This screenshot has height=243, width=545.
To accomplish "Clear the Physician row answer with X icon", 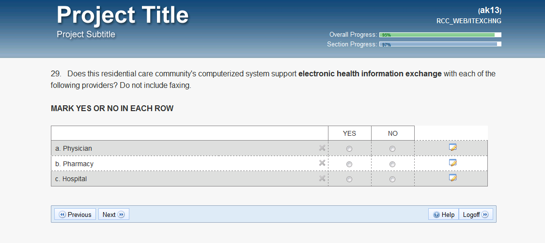I will click(x=322, y=148).
